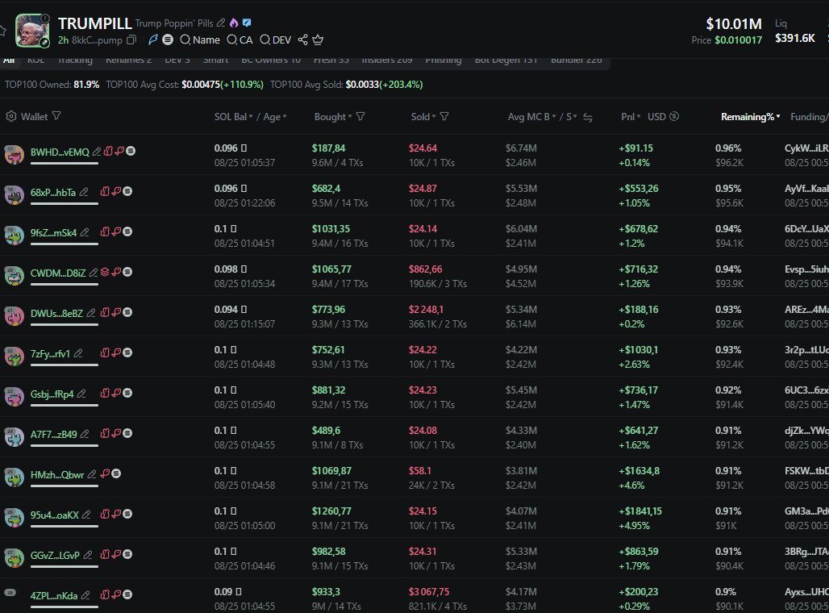The width and height of the screenshot is (829, 613).
Task: Open the TRUMPILL token avatar image
Action: pos(31,30)
